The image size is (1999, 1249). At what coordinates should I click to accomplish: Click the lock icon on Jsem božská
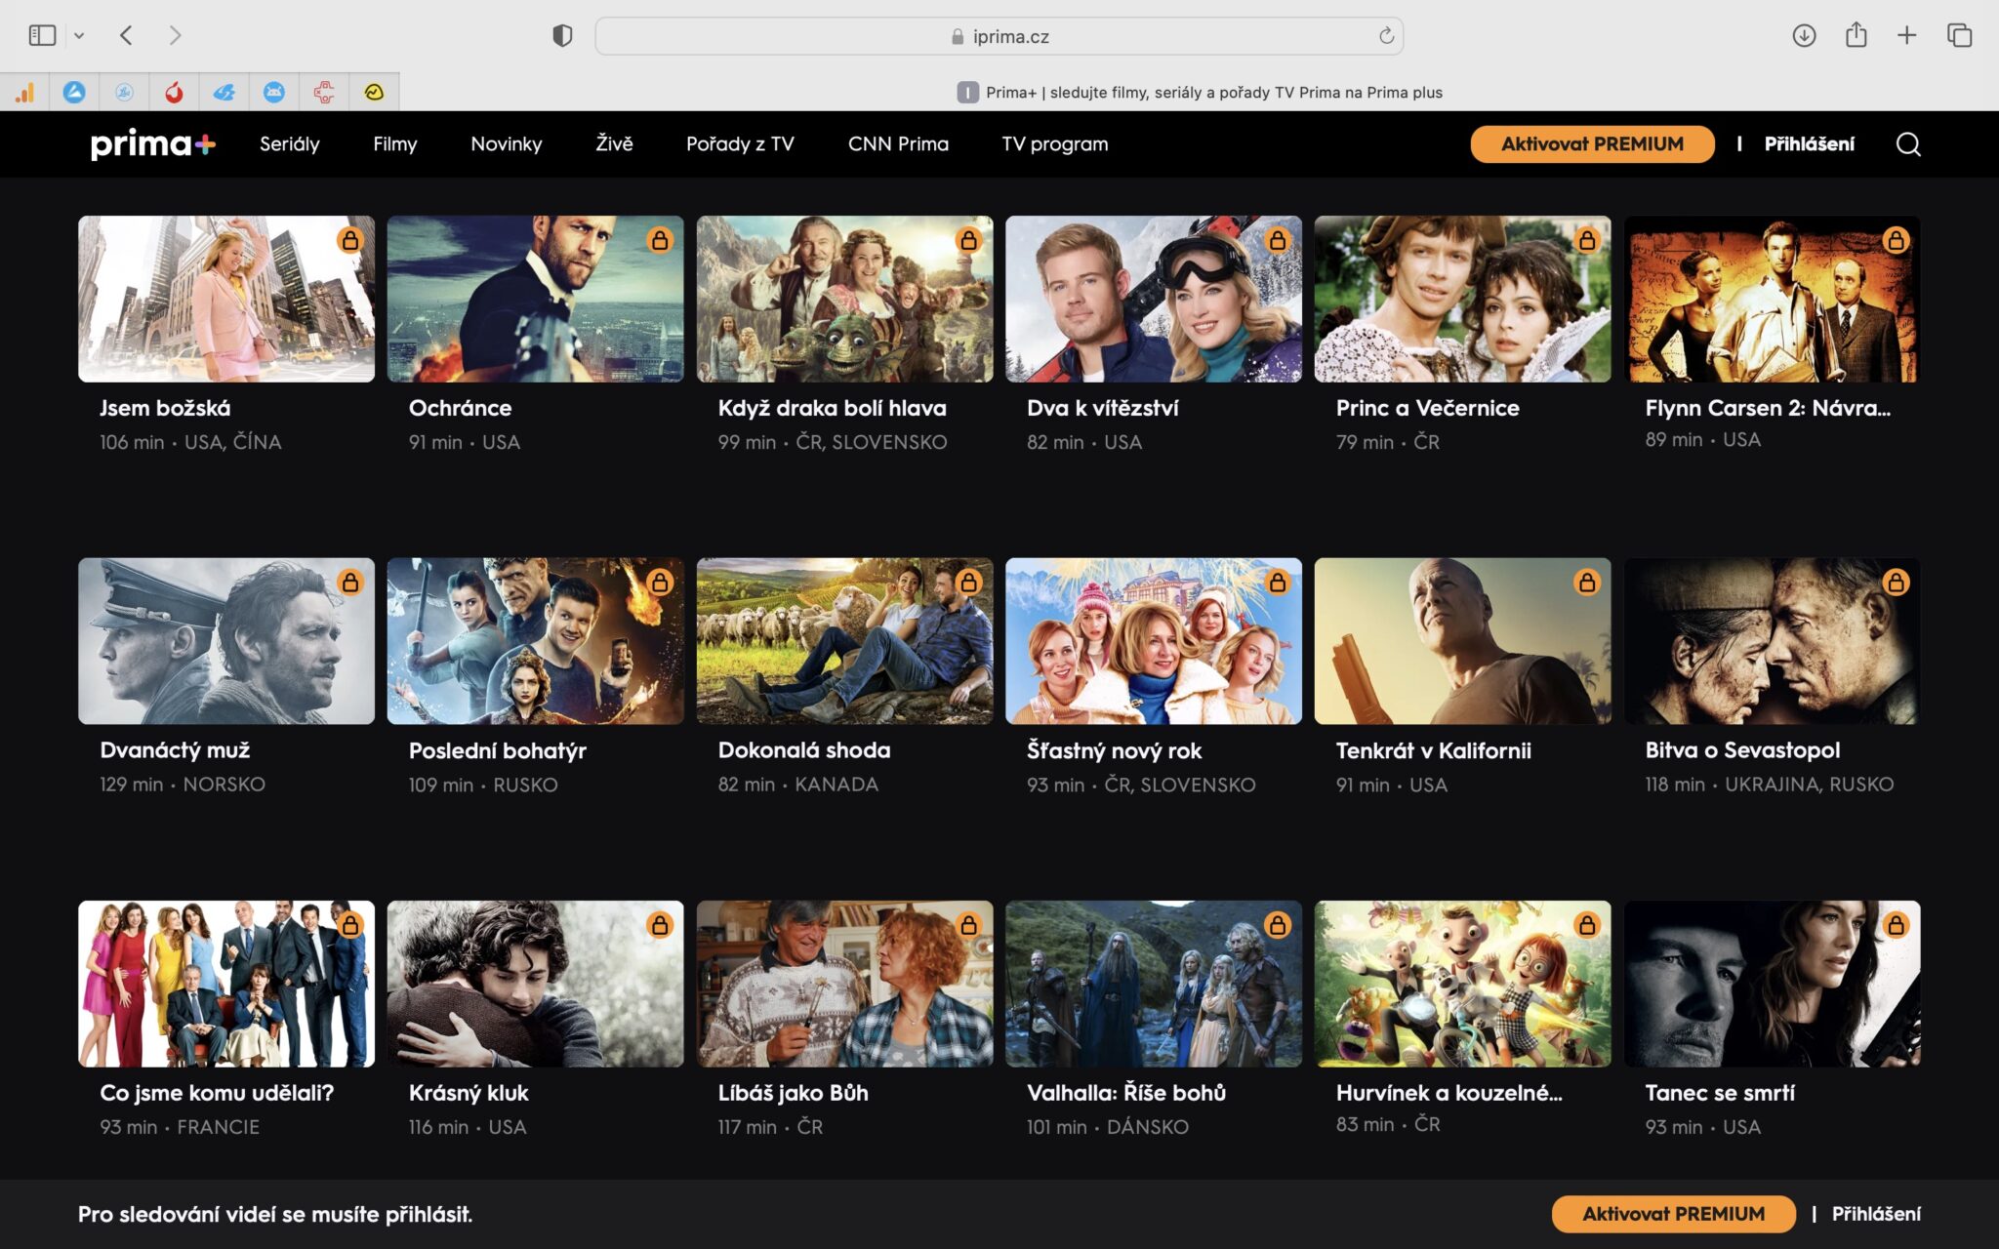tap(350, 240)
